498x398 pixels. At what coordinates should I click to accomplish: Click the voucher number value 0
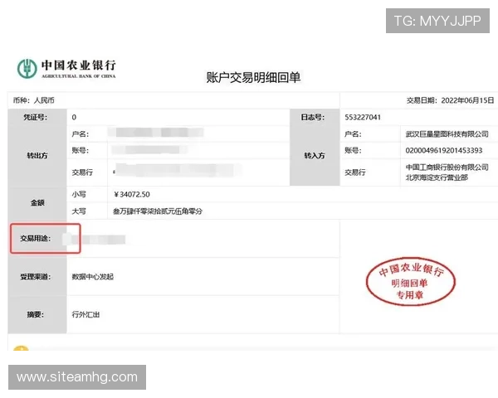pos(74,118)
